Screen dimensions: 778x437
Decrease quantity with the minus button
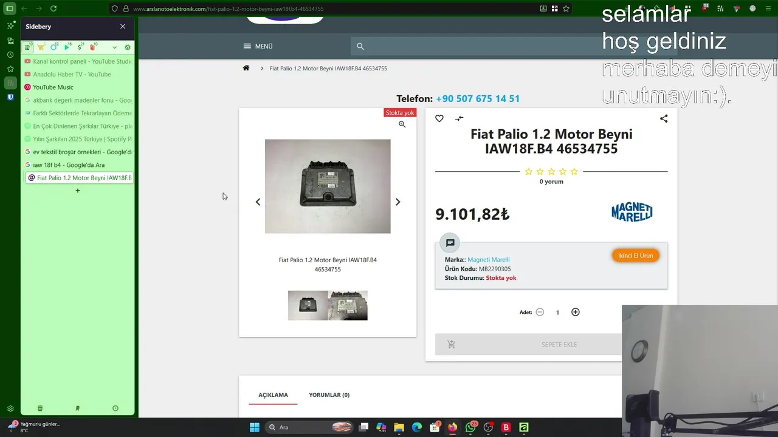tap(540, 312)
